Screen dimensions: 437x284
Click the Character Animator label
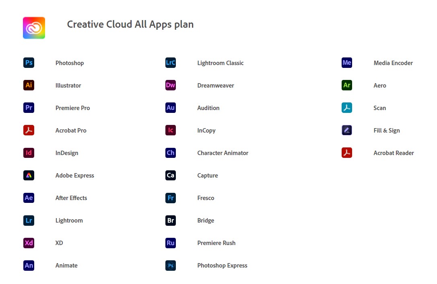click(223, 153)
